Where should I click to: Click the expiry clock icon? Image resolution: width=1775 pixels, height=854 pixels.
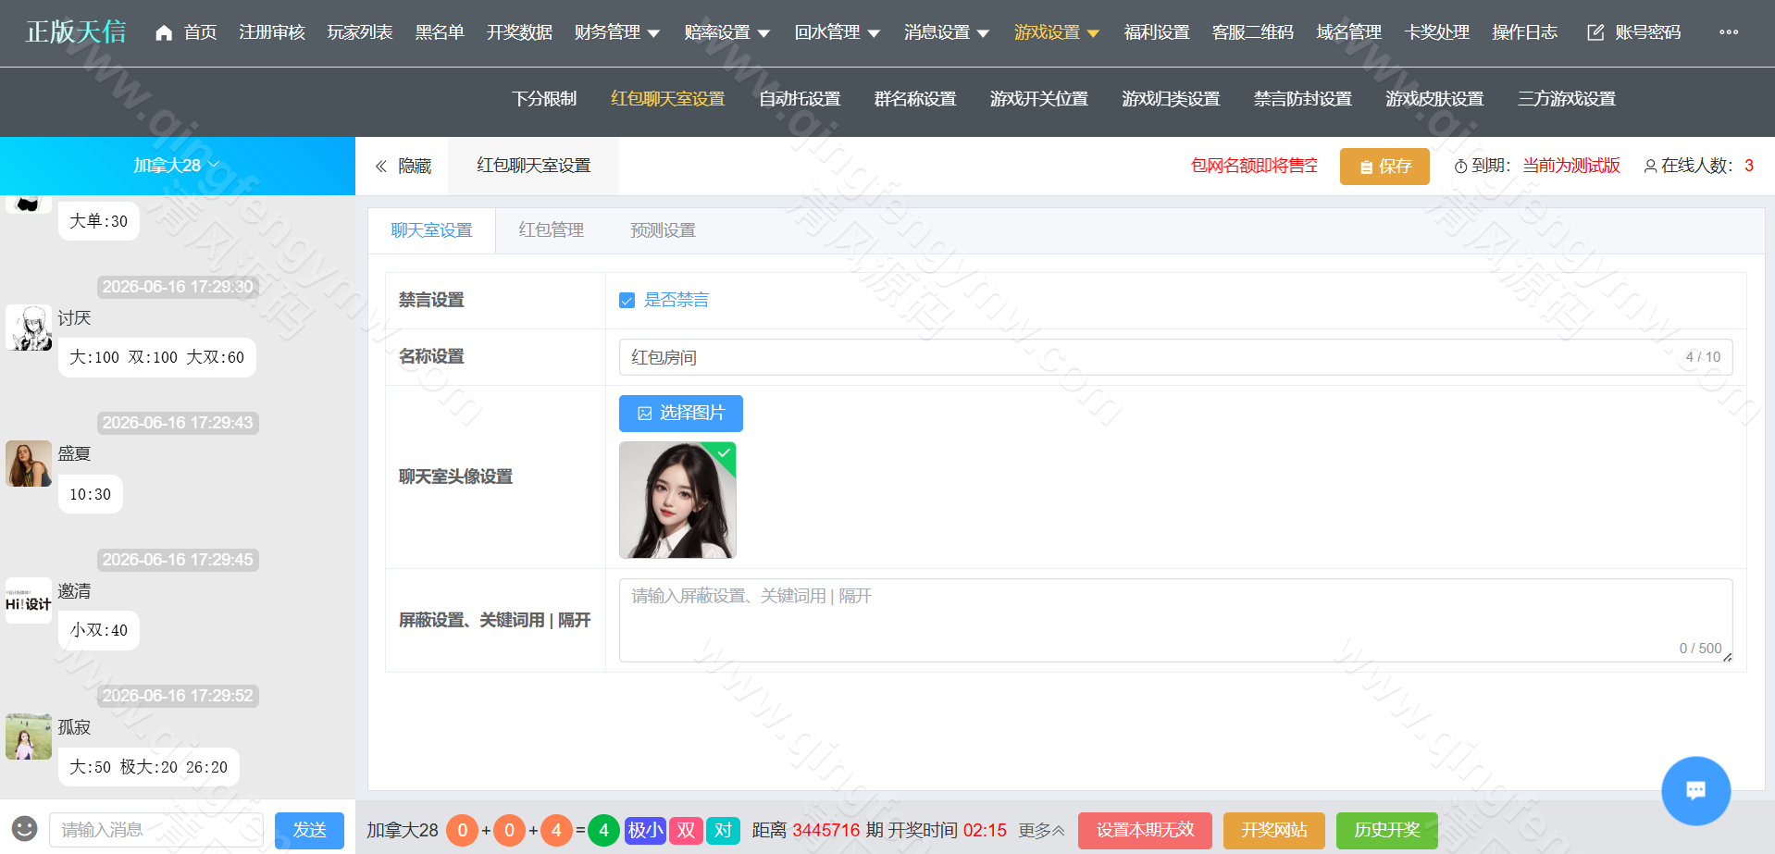[1460, 167]
